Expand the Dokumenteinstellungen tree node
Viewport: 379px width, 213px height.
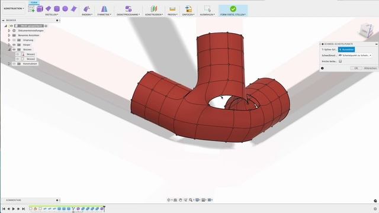9,31
